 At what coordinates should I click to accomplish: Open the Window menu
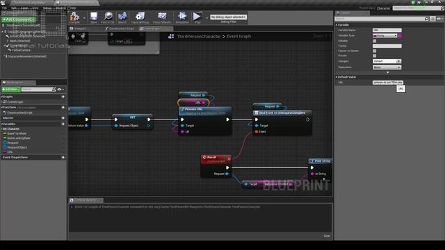point(60,8)
